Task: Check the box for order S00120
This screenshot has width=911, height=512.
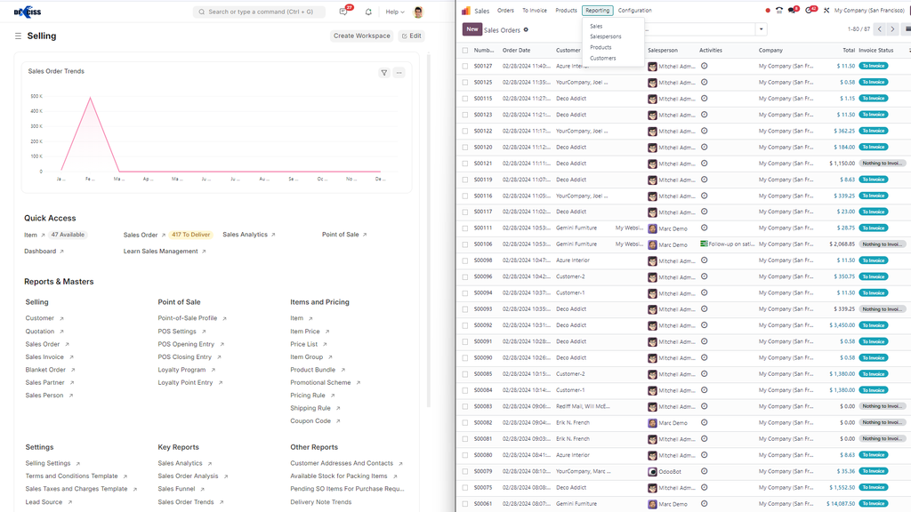Action: (x=464, y=148)
